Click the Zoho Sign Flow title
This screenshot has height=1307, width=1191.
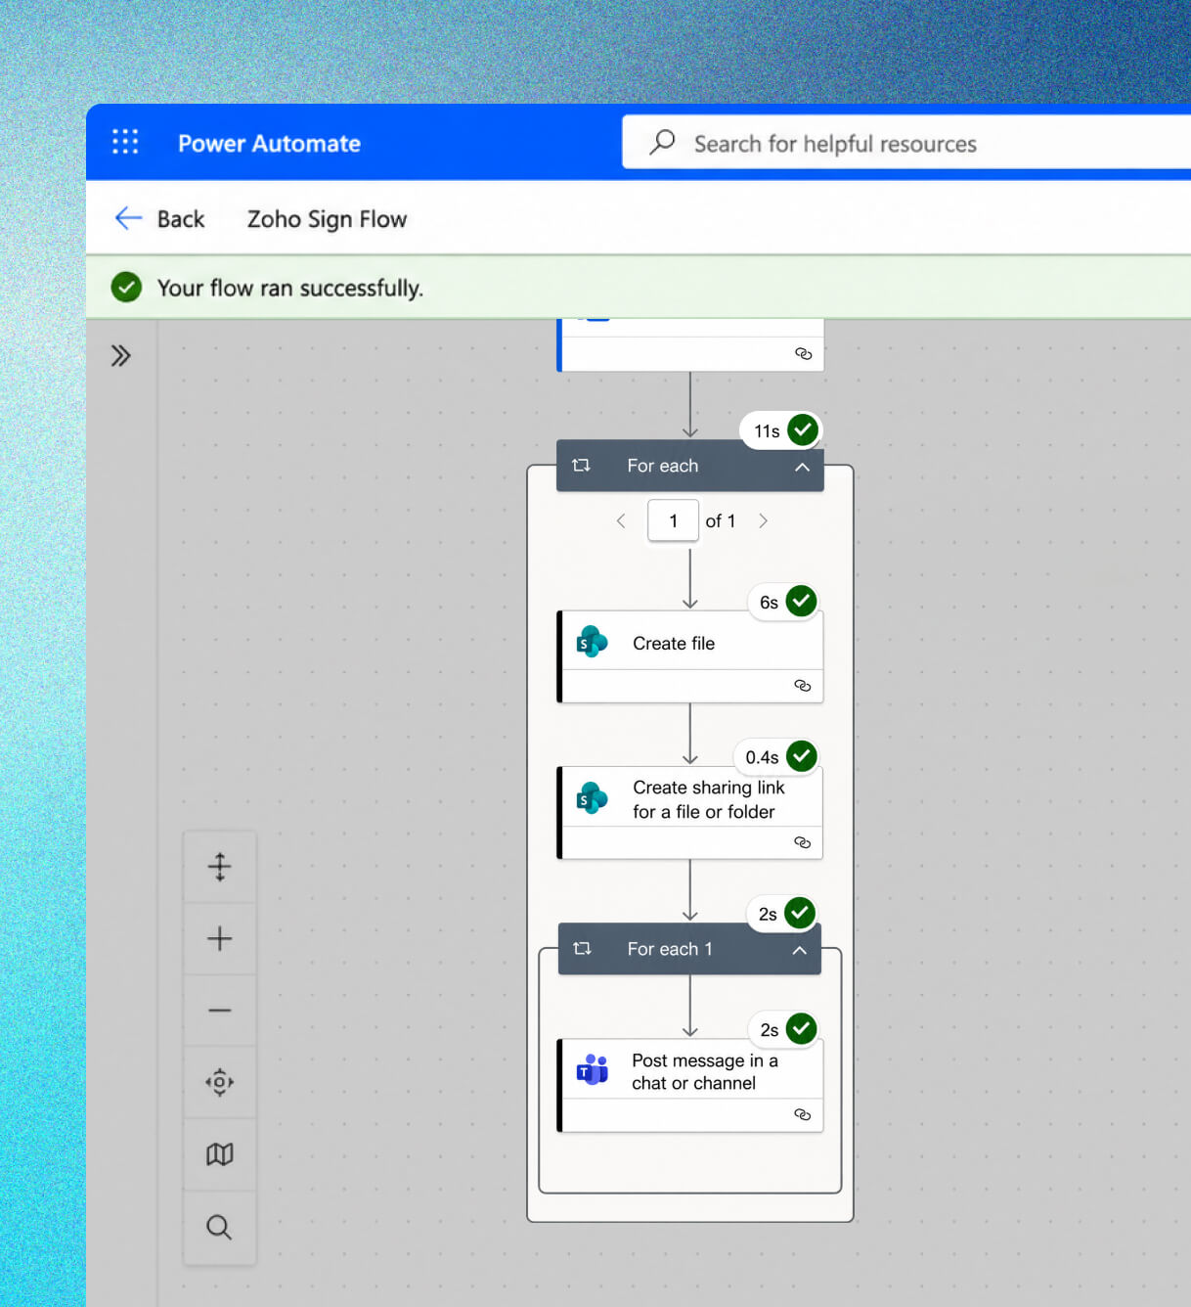pos(327,219)
